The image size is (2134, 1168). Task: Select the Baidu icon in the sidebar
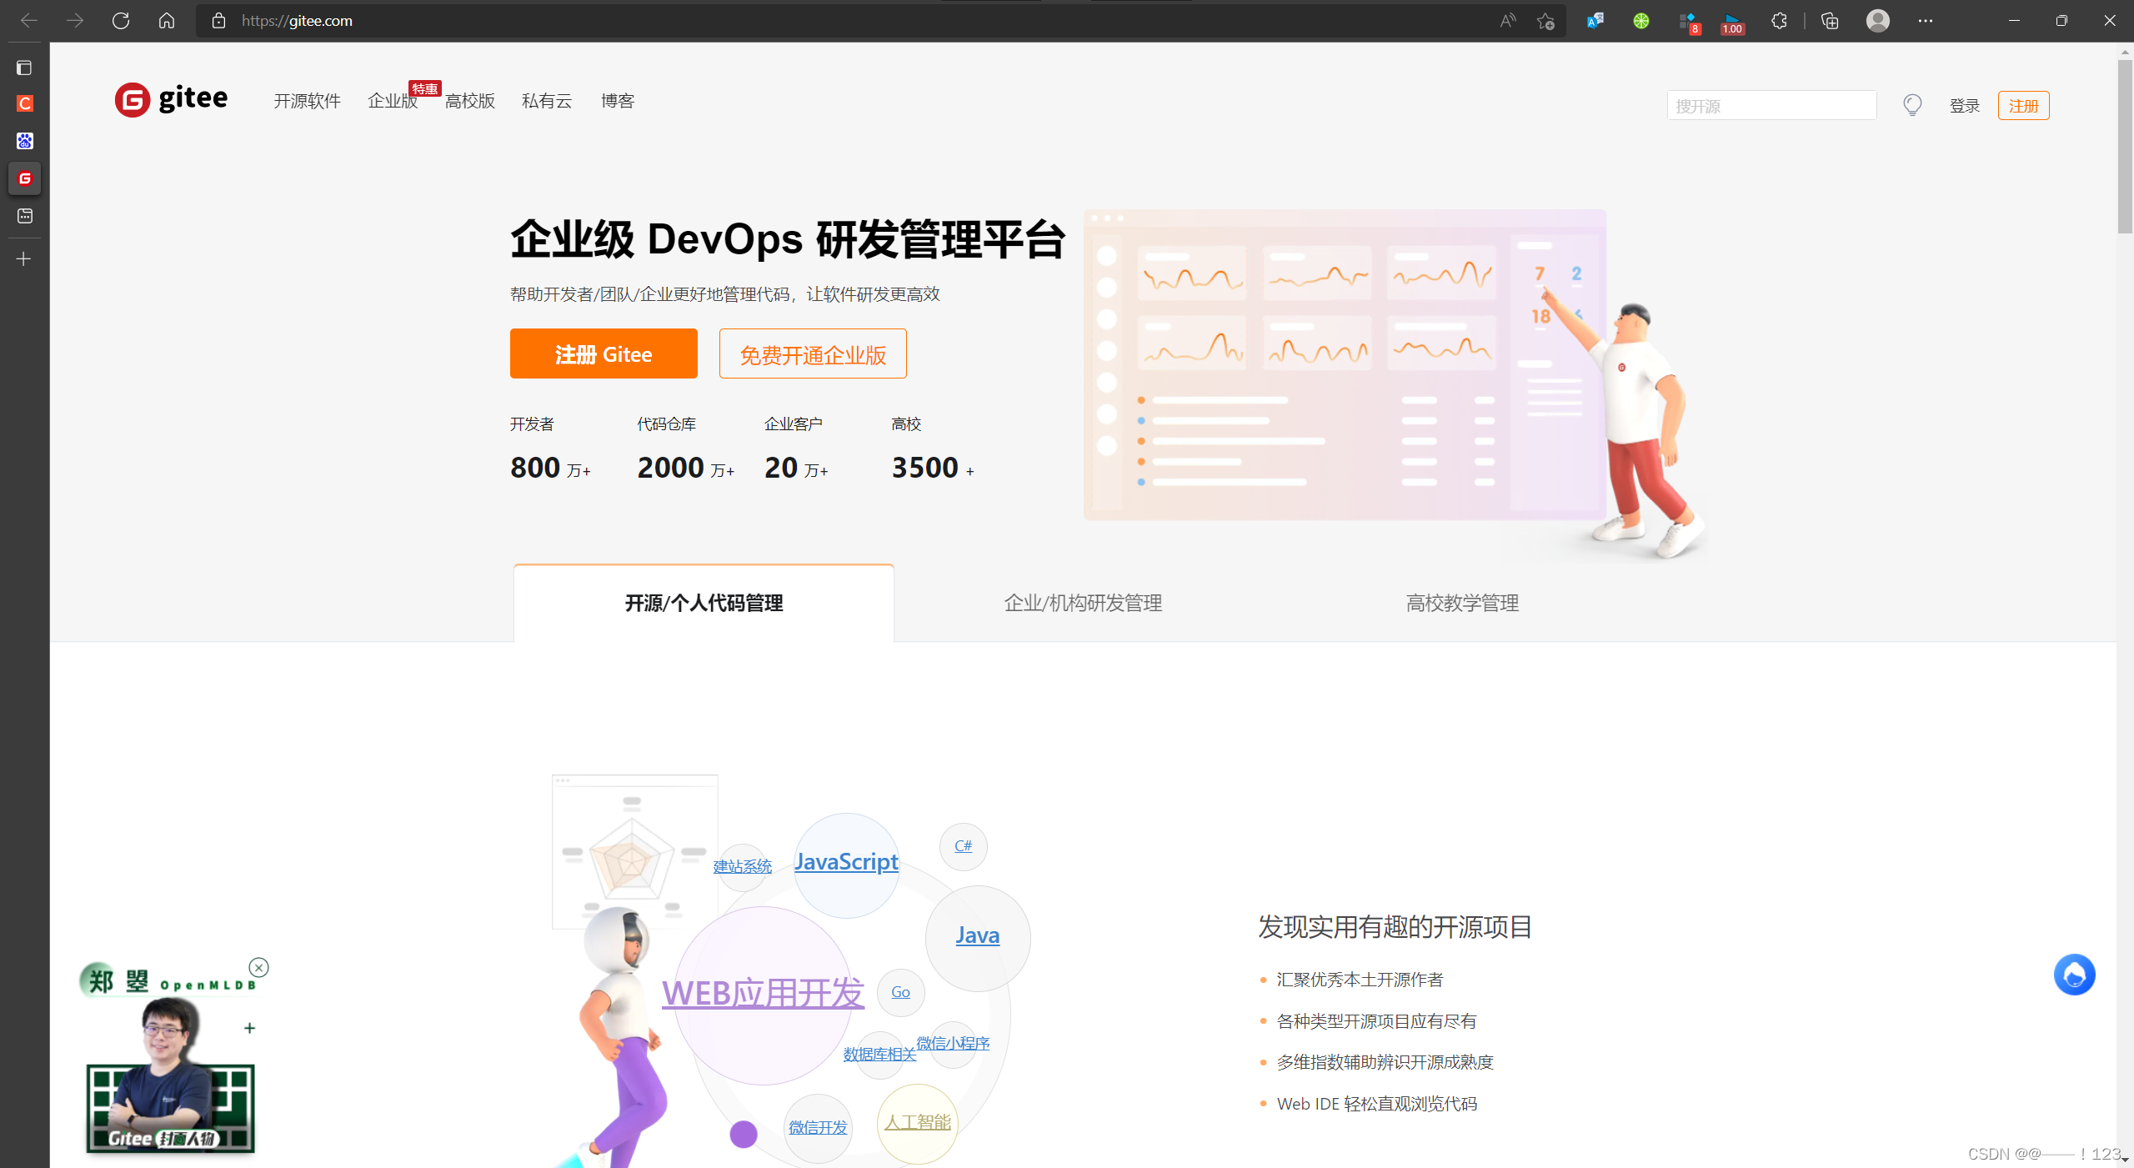coord(24,141)
